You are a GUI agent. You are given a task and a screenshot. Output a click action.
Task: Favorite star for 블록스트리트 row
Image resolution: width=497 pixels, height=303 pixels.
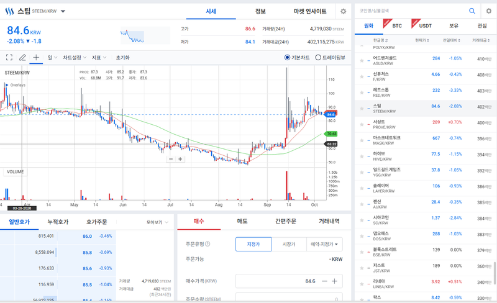coord(362,252)
